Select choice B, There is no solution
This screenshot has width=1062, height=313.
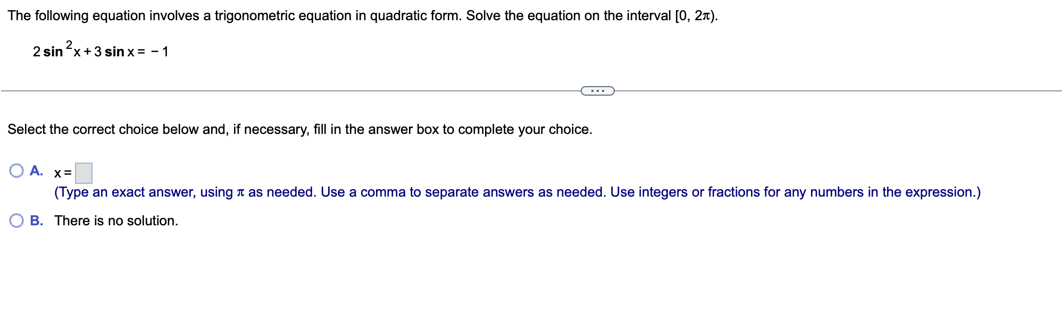pyautogui.click(x=16, y=219)
